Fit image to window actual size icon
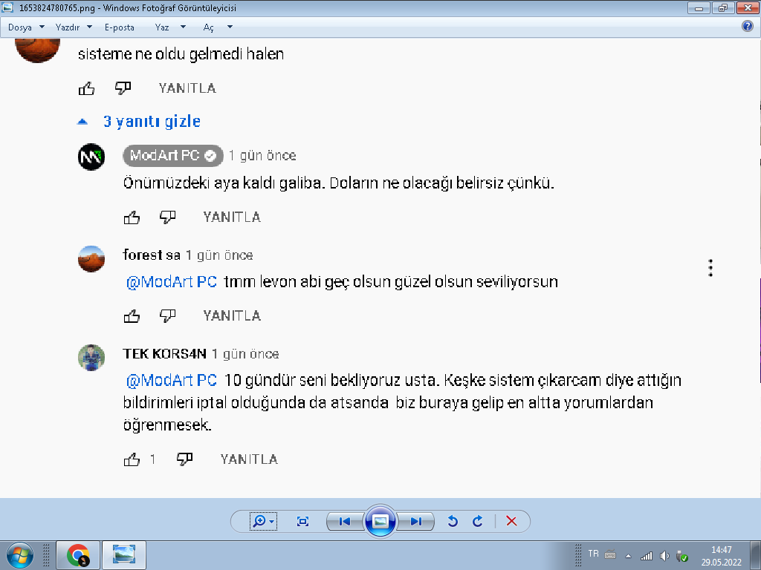 click(302, 522)
